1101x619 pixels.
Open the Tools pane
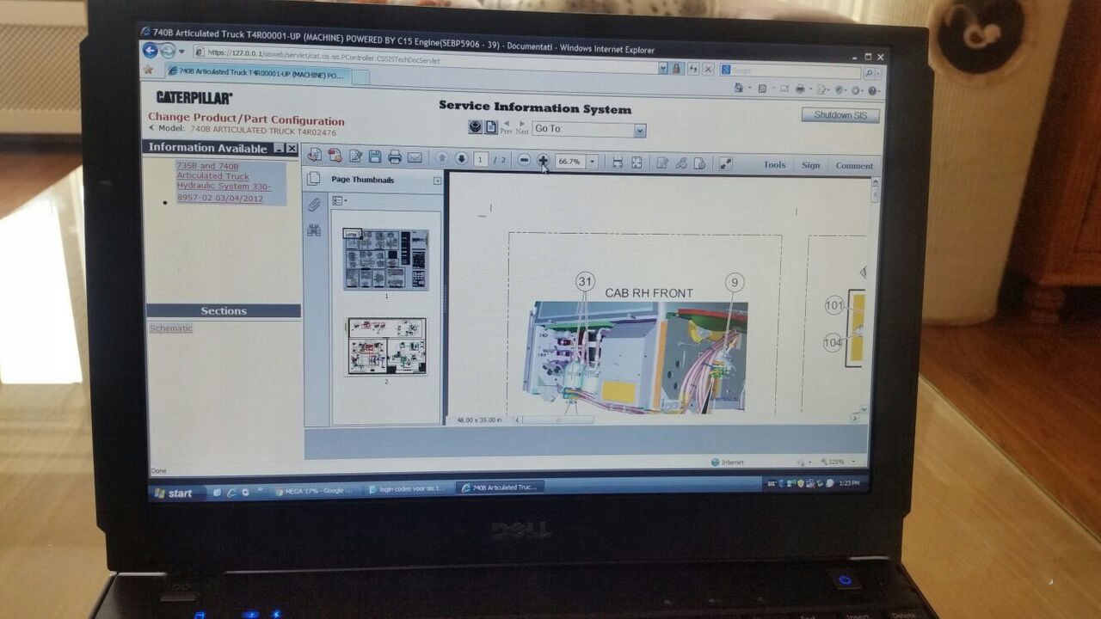(x=774, y=165)
